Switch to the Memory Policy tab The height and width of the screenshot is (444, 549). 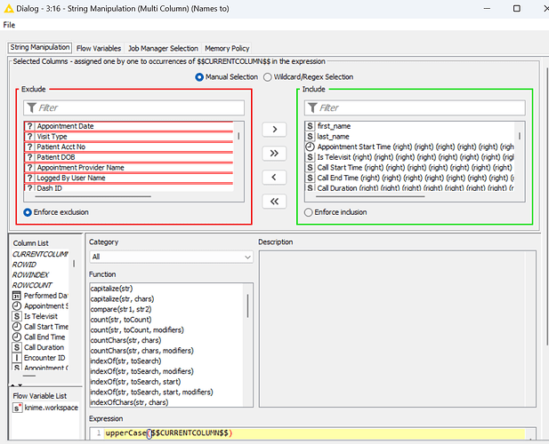pyautogui.click(x=227, y=48)
